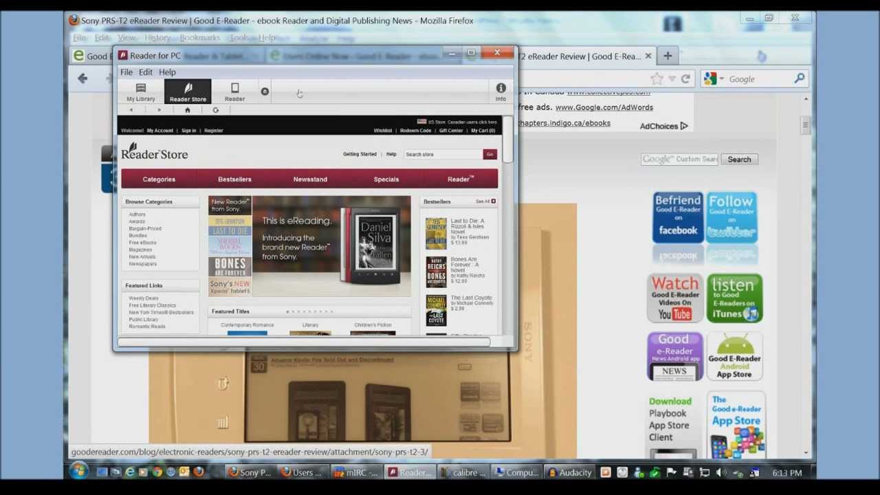Go back in the Reader Store browser
Image resolution: width=880 pixels, height=495 pixels.
tap(131, 110)
